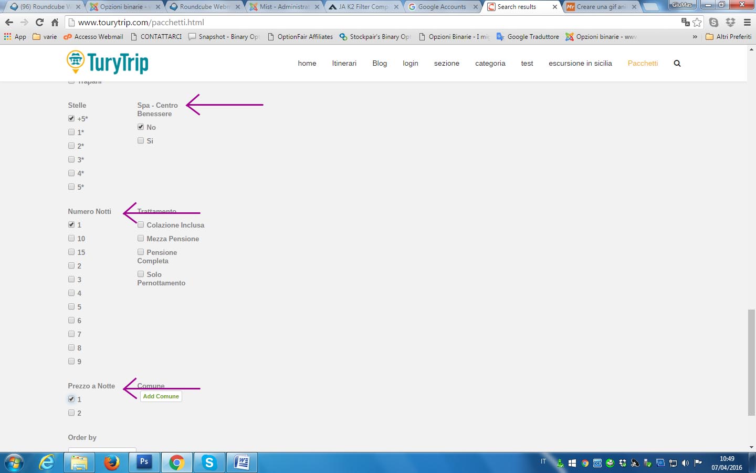This screenshot has height=473, width=756.
Task: Tick the Mezza Pensione checkbox
Action: (x=141, y=238)
